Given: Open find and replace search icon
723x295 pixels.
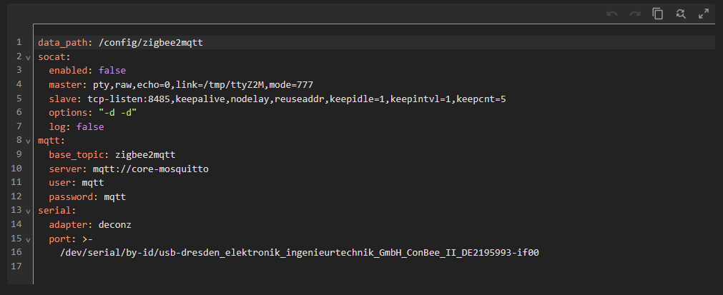Looking at the screenshot, I should point(680,14).
